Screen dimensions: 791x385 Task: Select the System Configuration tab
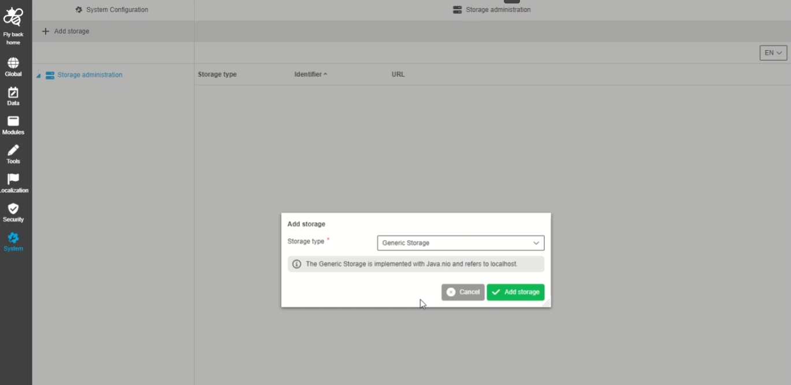click(112, 10)
